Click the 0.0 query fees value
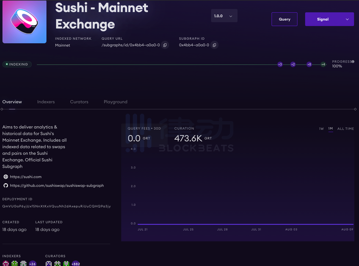The height and width of the screenshot is (266, 359). pos(134,138)
